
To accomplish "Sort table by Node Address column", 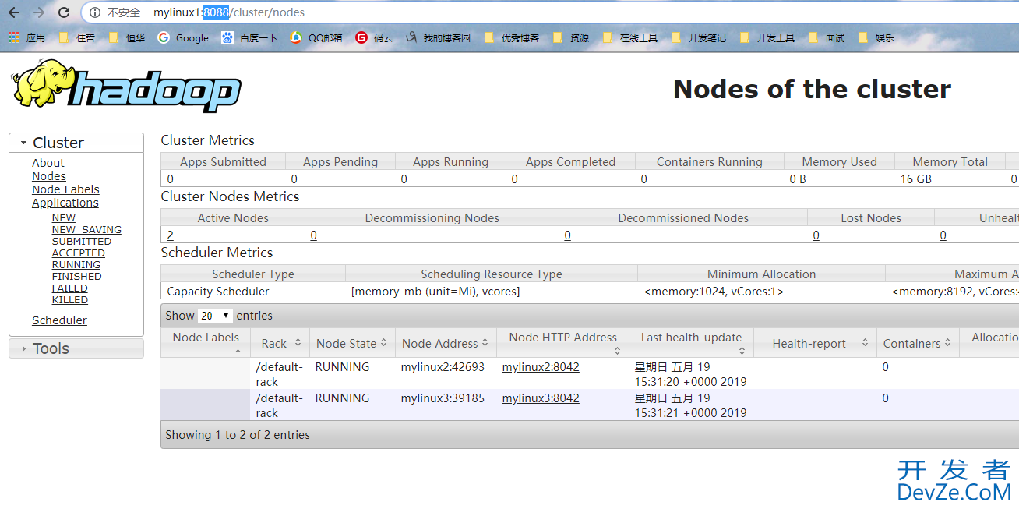I will 446,343.
